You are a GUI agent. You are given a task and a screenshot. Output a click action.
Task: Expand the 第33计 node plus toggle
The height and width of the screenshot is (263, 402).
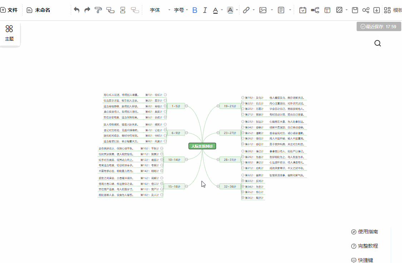(x=243, y=181)
